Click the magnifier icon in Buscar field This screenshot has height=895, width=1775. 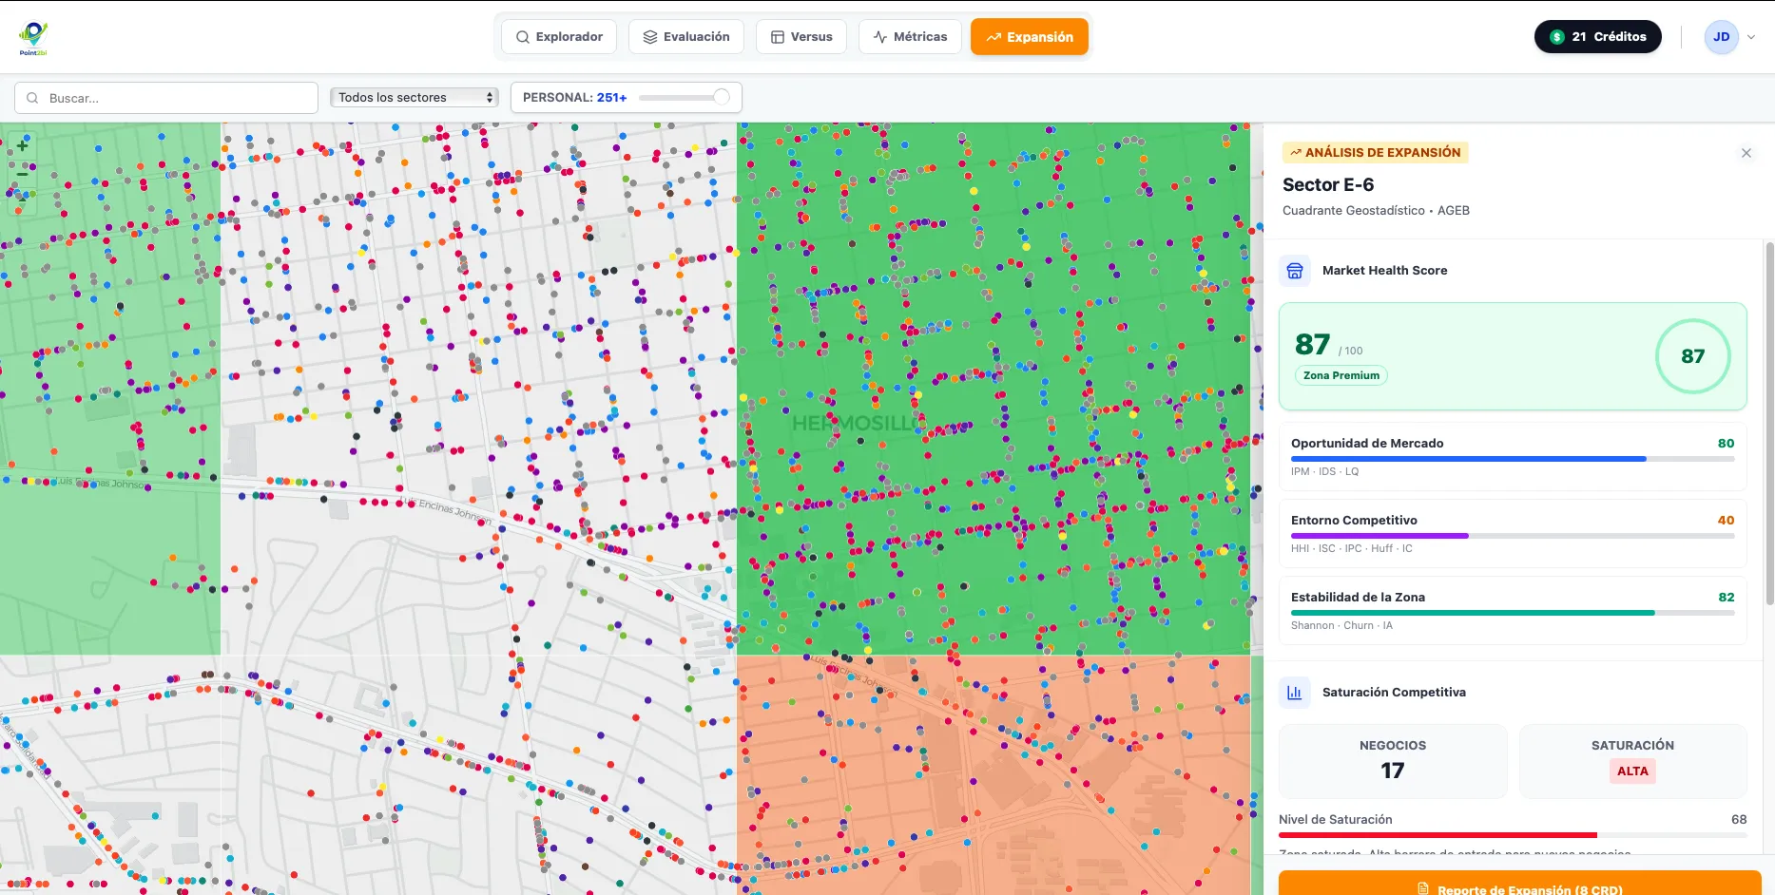33,98
